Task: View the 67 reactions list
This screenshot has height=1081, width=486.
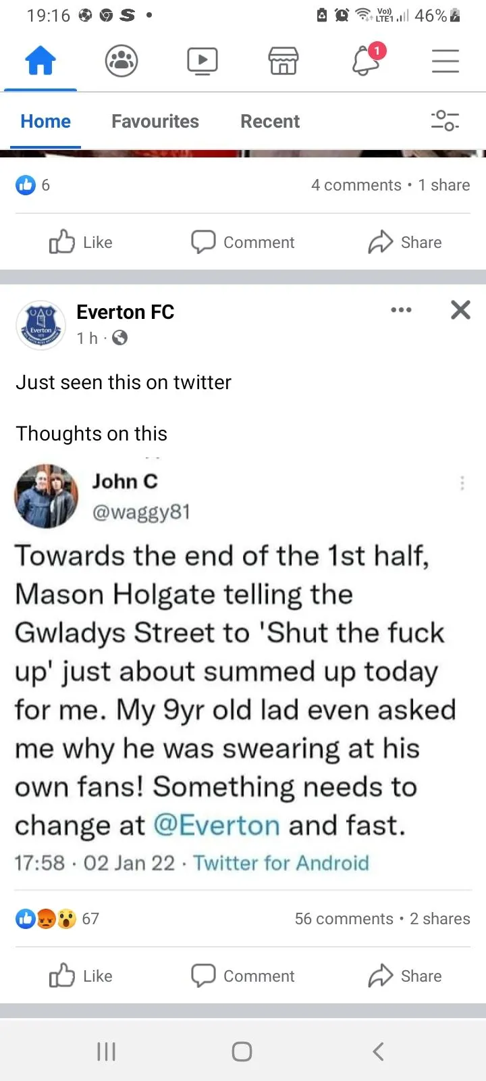Action: click(x=57, y=919)
